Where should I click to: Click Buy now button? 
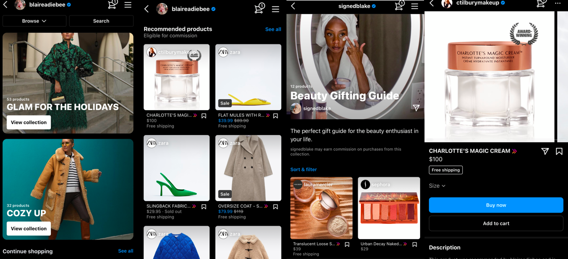tap(496, 205)
